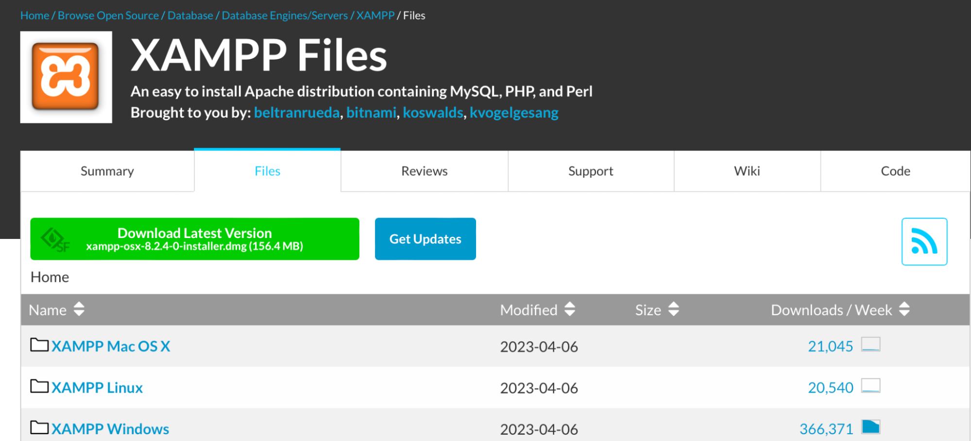This screenshot has height=441, width=971.
Task: Go to the Support tab
Action: 591,171
